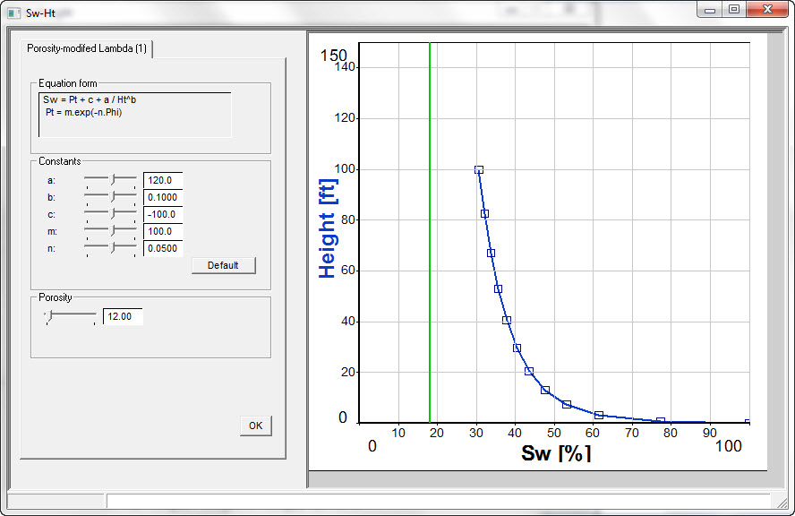Click the slider for constant b
The width and height of the screenshot is (795, 516).
pos(111,197)
